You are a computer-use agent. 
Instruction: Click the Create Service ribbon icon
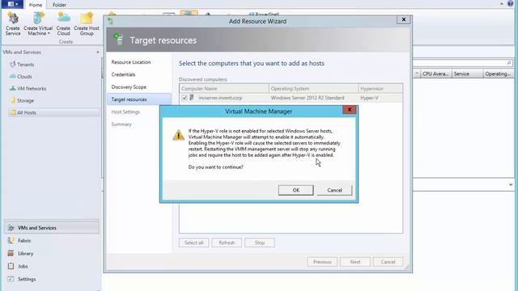pos(13,23)
